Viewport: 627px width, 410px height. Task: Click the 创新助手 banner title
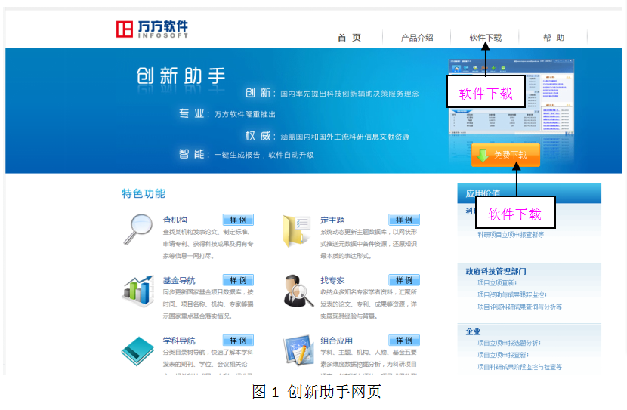[181, 76]
